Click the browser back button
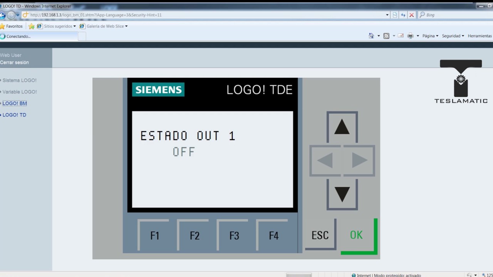This screenshot has width=493, height=277. [2, 15]
